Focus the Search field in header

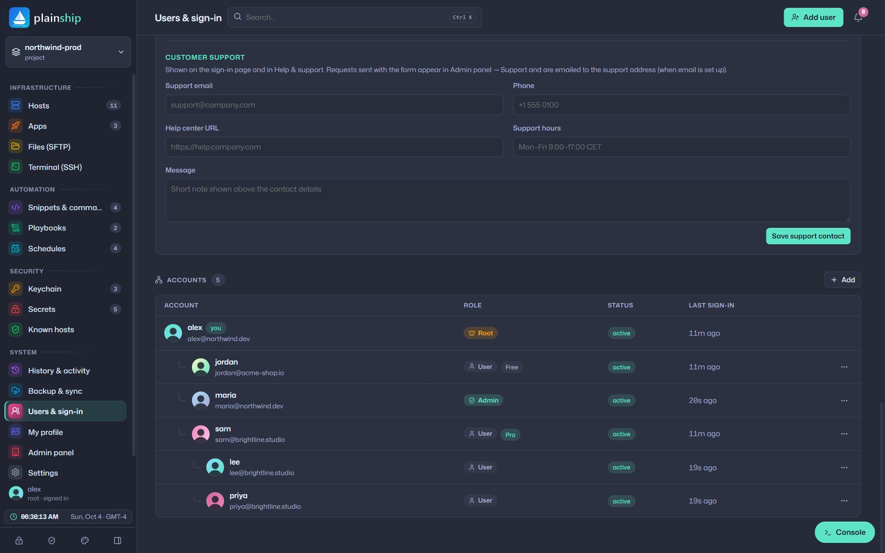coord(354,17)
